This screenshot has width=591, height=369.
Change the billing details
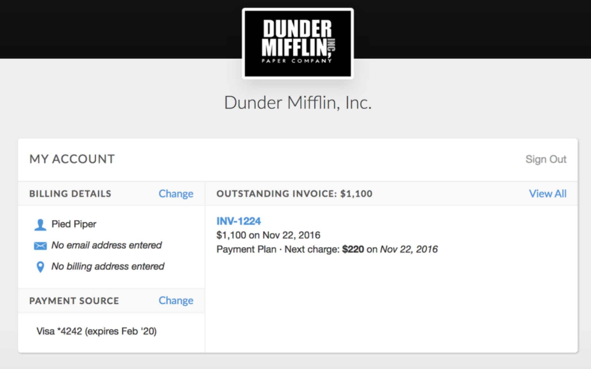pyautogui.click(x=176, y=194)
